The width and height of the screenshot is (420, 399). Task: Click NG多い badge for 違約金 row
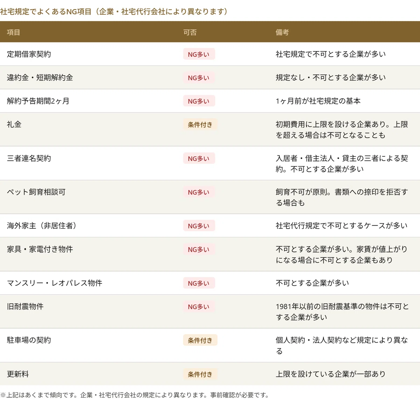199,78
